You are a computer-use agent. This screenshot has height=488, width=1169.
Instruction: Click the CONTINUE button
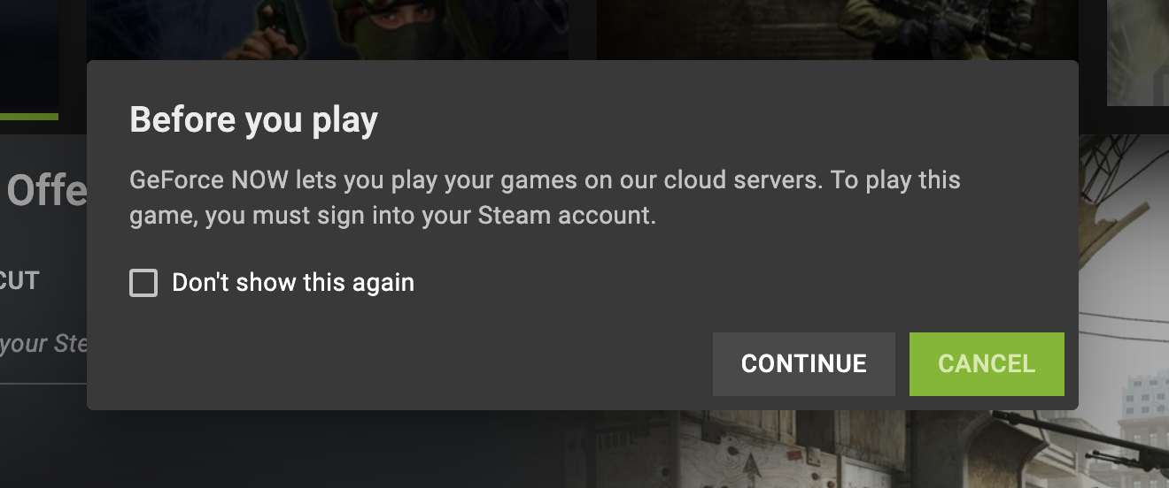(804, 364)
